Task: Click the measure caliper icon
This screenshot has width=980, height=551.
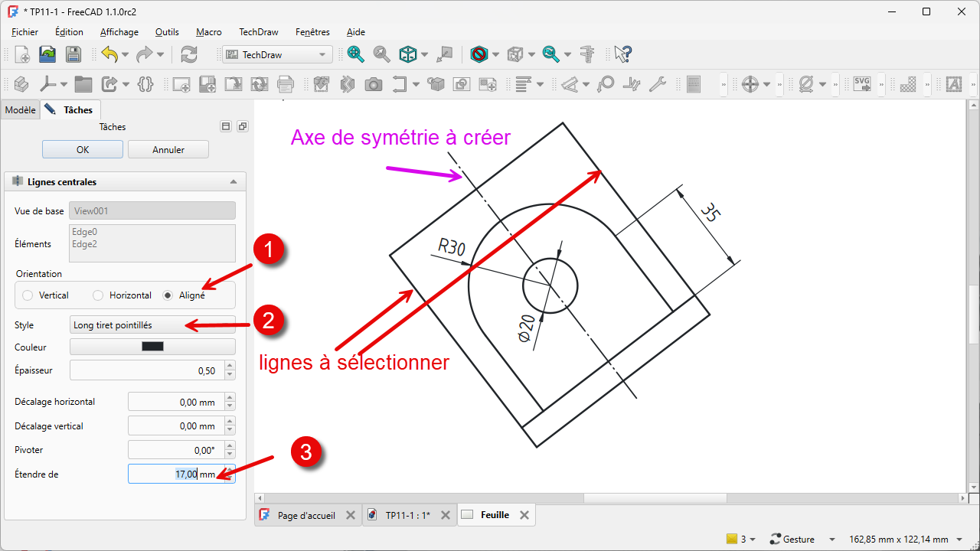Action: coord(587,54)
